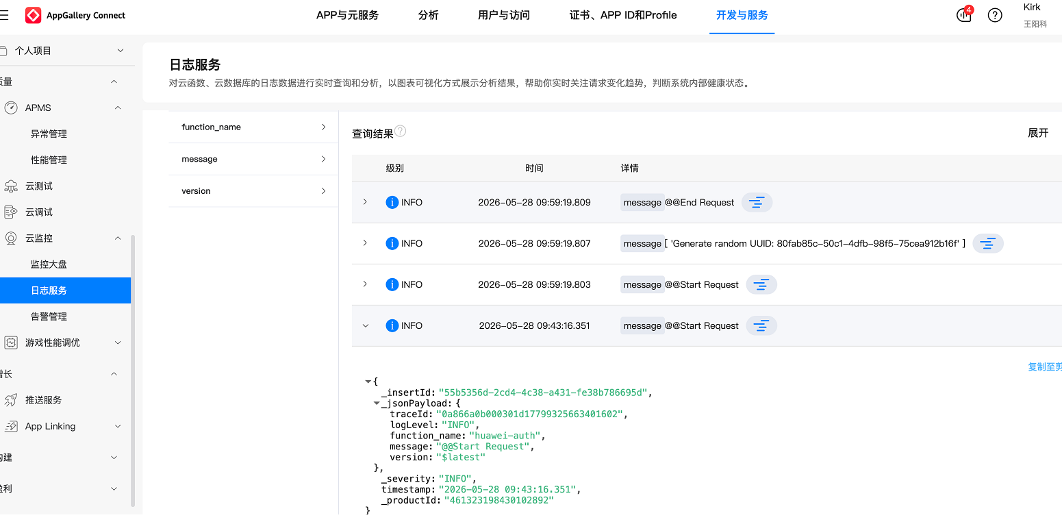Click the sidebar vertical scrollbar
1062x522 pixels.
tap(133, 370)
